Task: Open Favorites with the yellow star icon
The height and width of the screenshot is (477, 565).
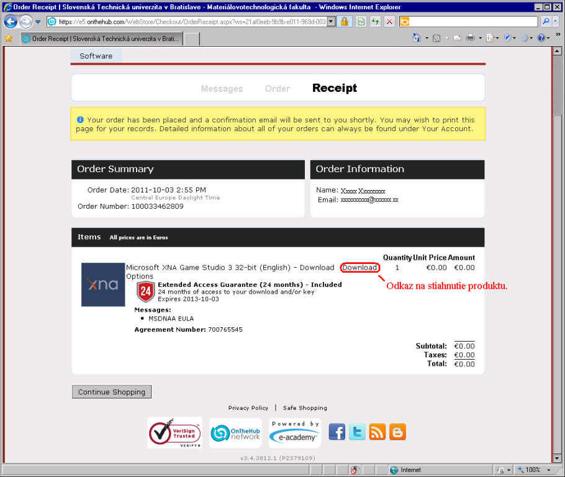Action: tap(9, 39)
